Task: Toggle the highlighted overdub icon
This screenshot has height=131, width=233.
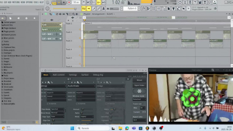Action: [x=99, y=3]
